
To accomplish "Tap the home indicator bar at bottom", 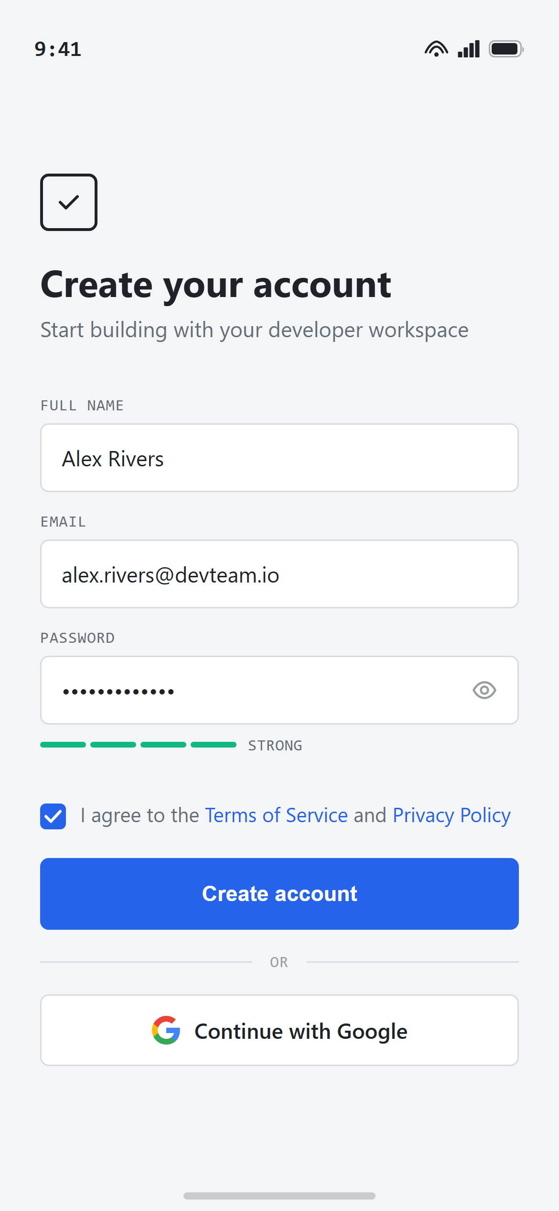I will pyautogui.click(x=279, y=1196).
